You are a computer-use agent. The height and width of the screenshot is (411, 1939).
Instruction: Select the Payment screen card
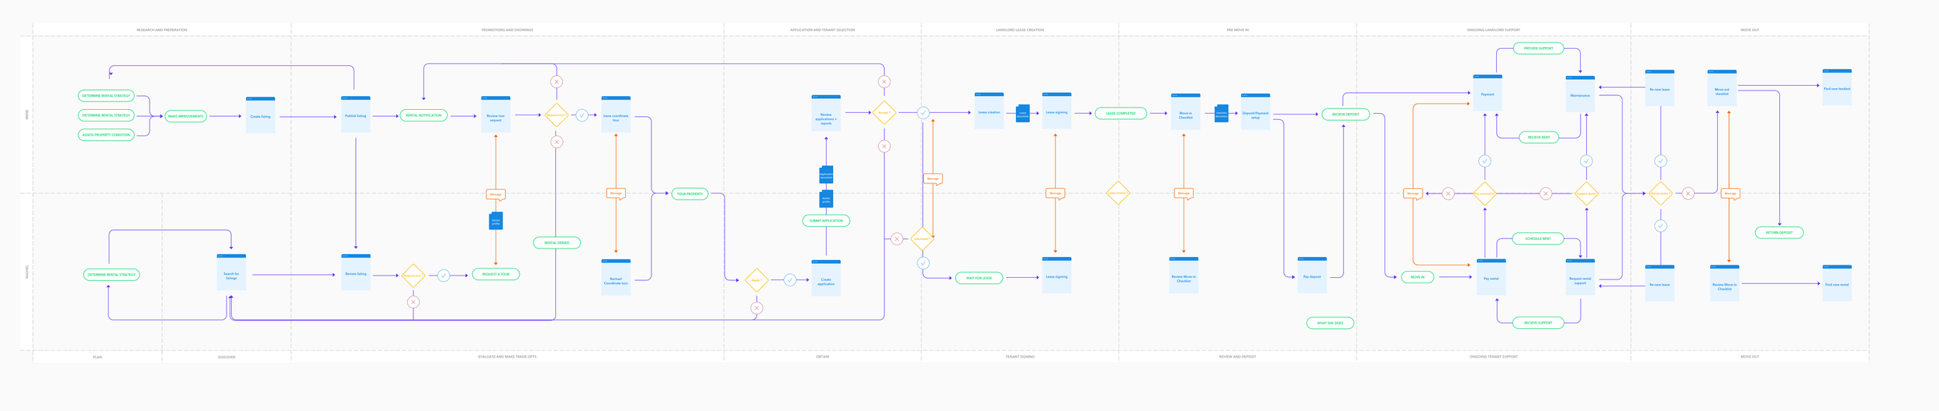[x=1488, y=93]
